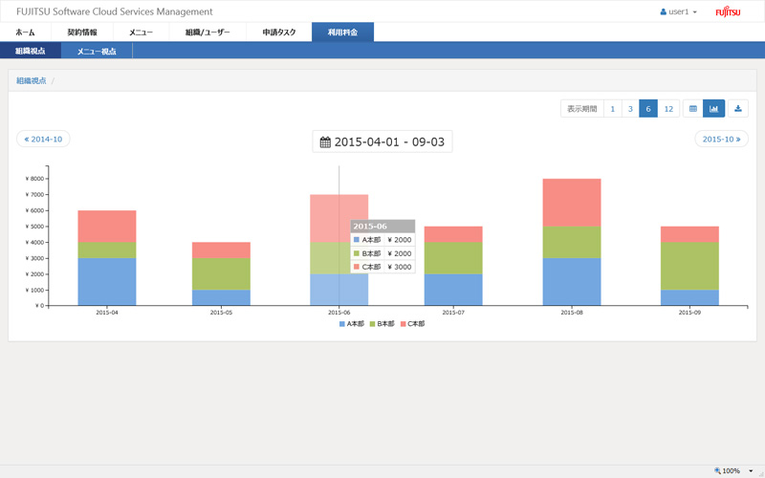Click the browser zoom magnifier icon
The image size is (765, 478).
pyautogui.click(x=717, y=471)
